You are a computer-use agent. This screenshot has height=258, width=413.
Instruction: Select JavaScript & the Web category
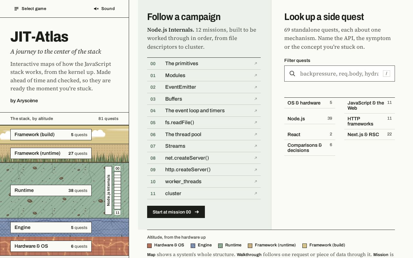click(370, 105)
